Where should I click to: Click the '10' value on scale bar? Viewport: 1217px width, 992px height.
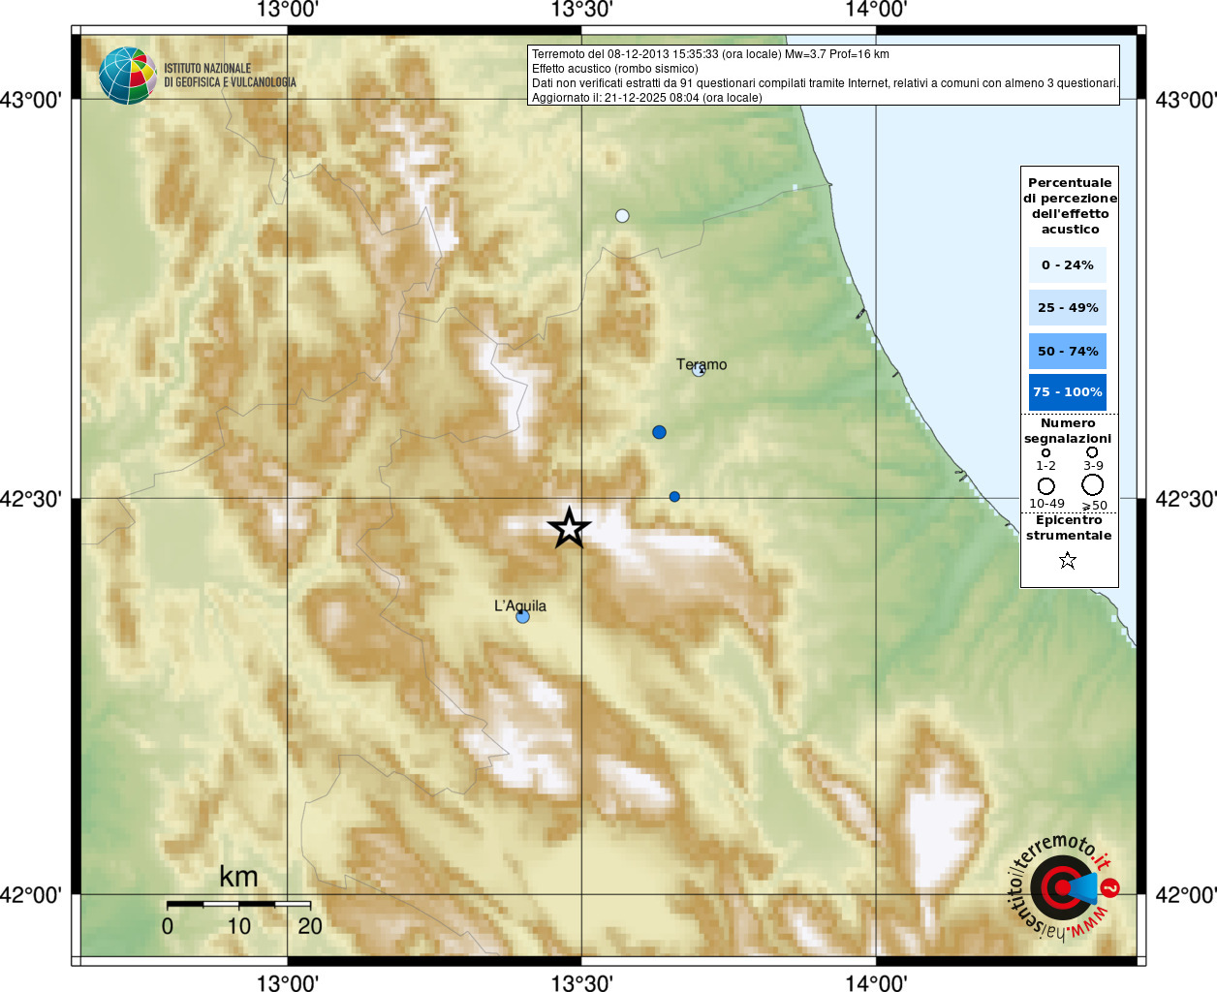coord(238,926)
